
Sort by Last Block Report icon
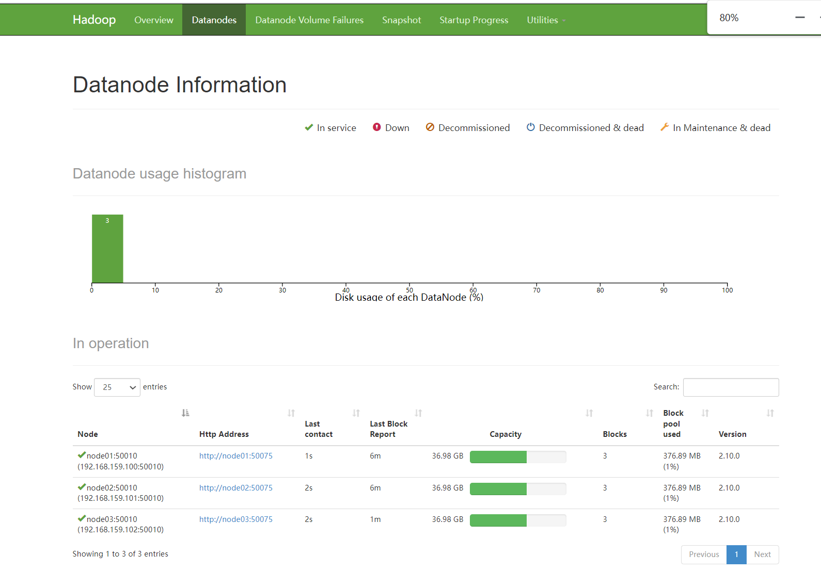(419, 413)
